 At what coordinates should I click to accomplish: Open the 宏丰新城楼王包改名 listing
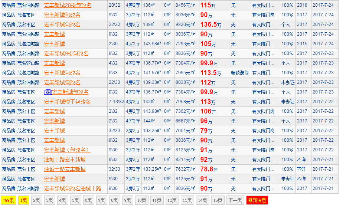tap(67, 102)
